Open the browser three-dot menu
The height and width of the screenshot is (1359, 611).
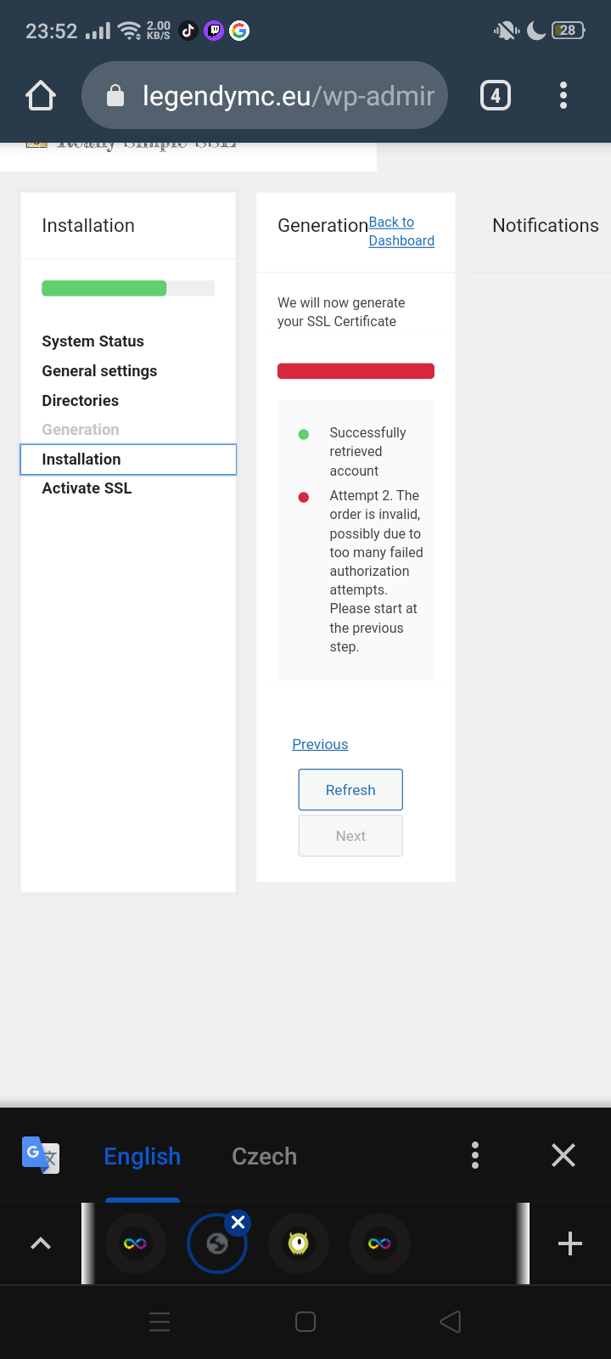coord(563,96)
